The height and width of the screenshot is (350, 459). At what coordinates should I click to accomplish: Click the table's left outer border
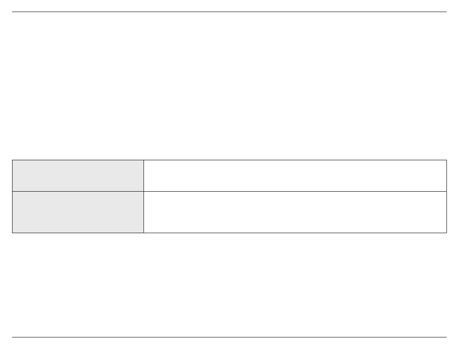(x=12, y=196)
